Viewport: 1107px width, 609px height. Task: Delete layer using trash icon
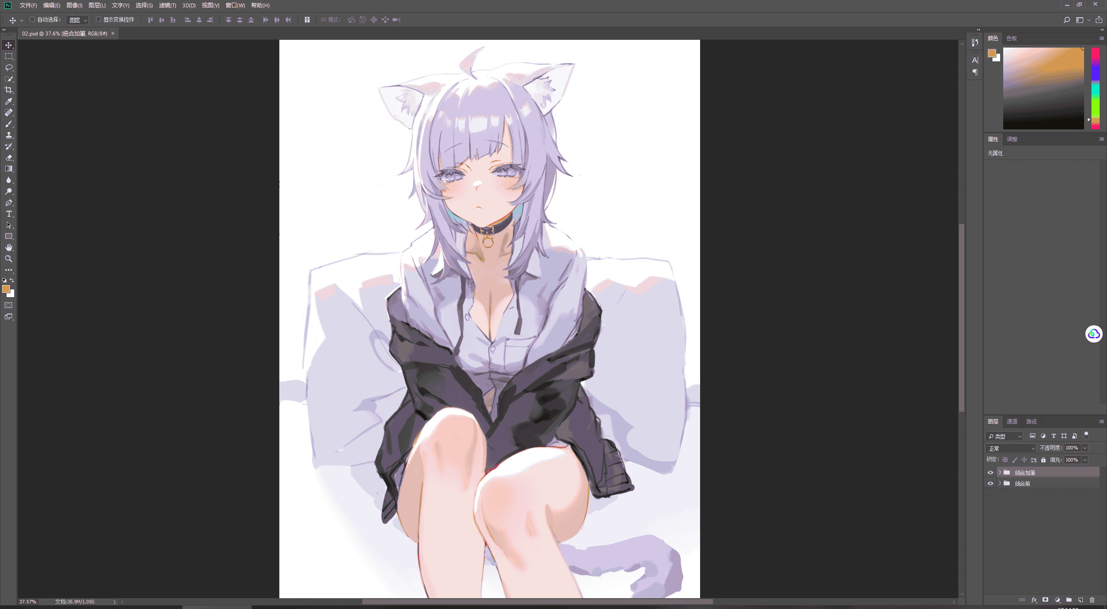1092,600
